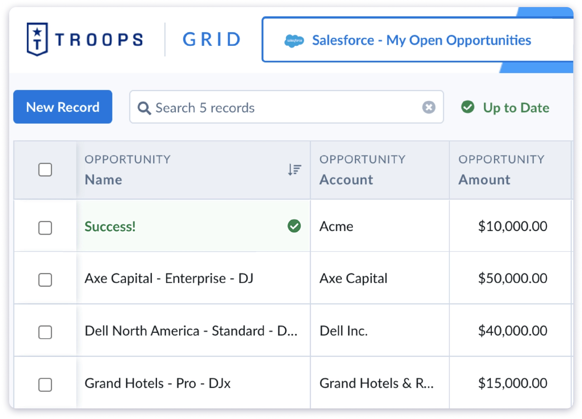The height and width of the screenshot is (419, 582).
Task: Click the Salesforce cloud icon
Action: 294,41
